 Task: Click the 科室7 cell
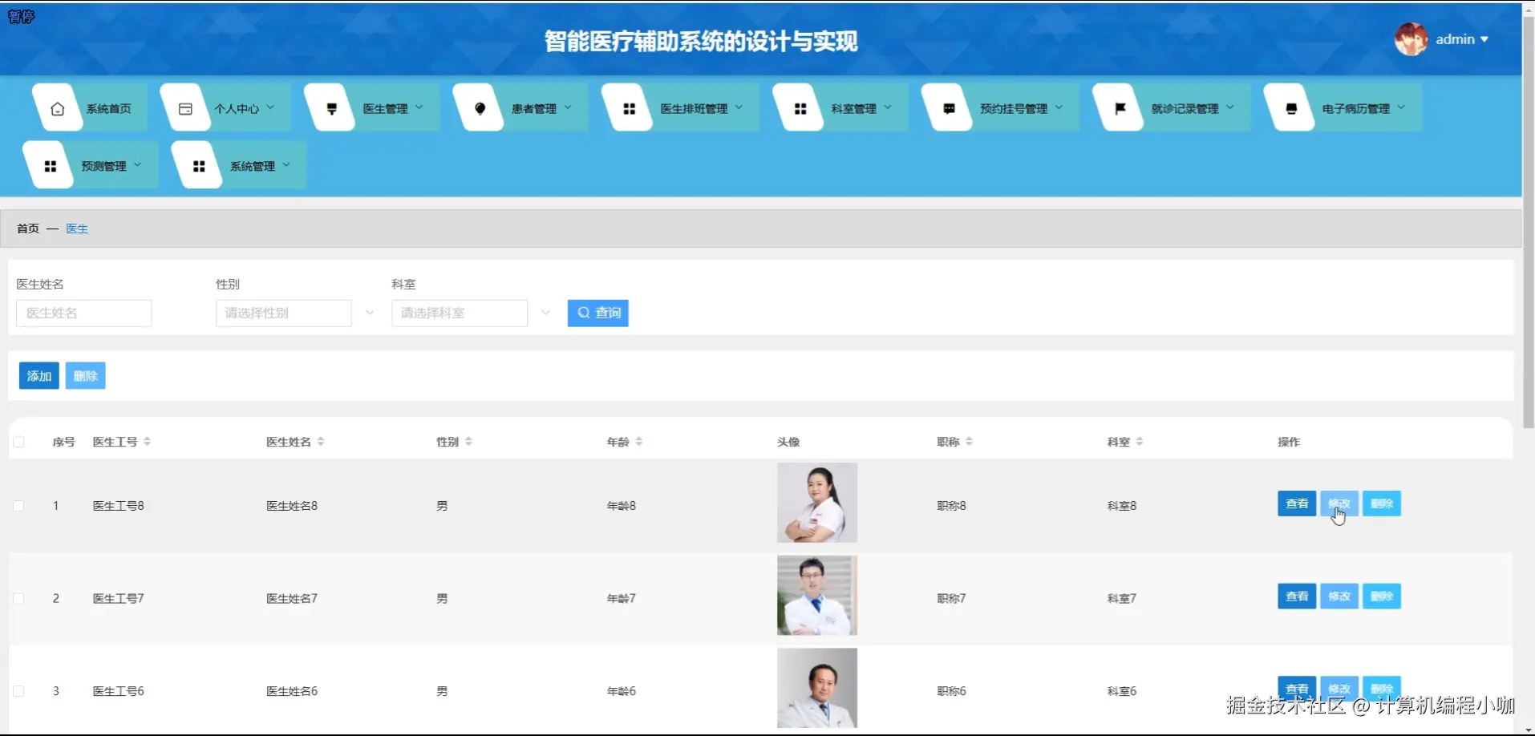point(1122,599)
